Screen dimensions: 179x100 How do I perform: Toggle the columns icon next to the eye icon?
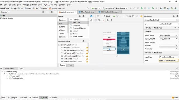[96, 20]
